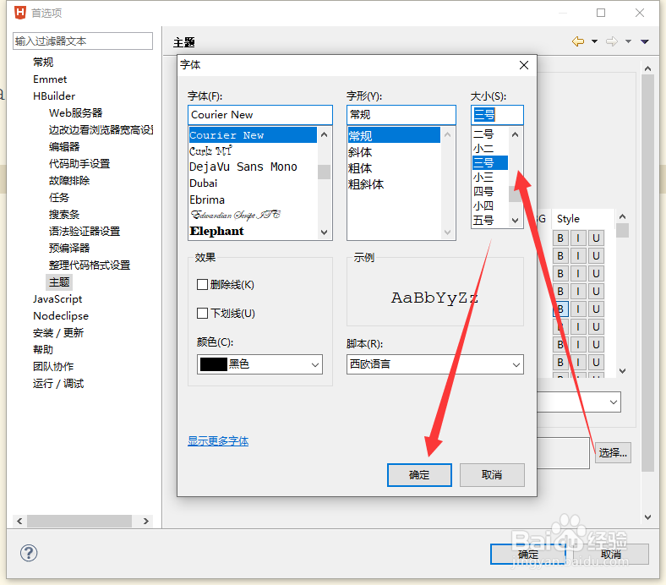Image resolution: width=666 pixels, height=585 pixels.
Task: Click the forward navigation arrow
Action: click(x=612, y=41)
